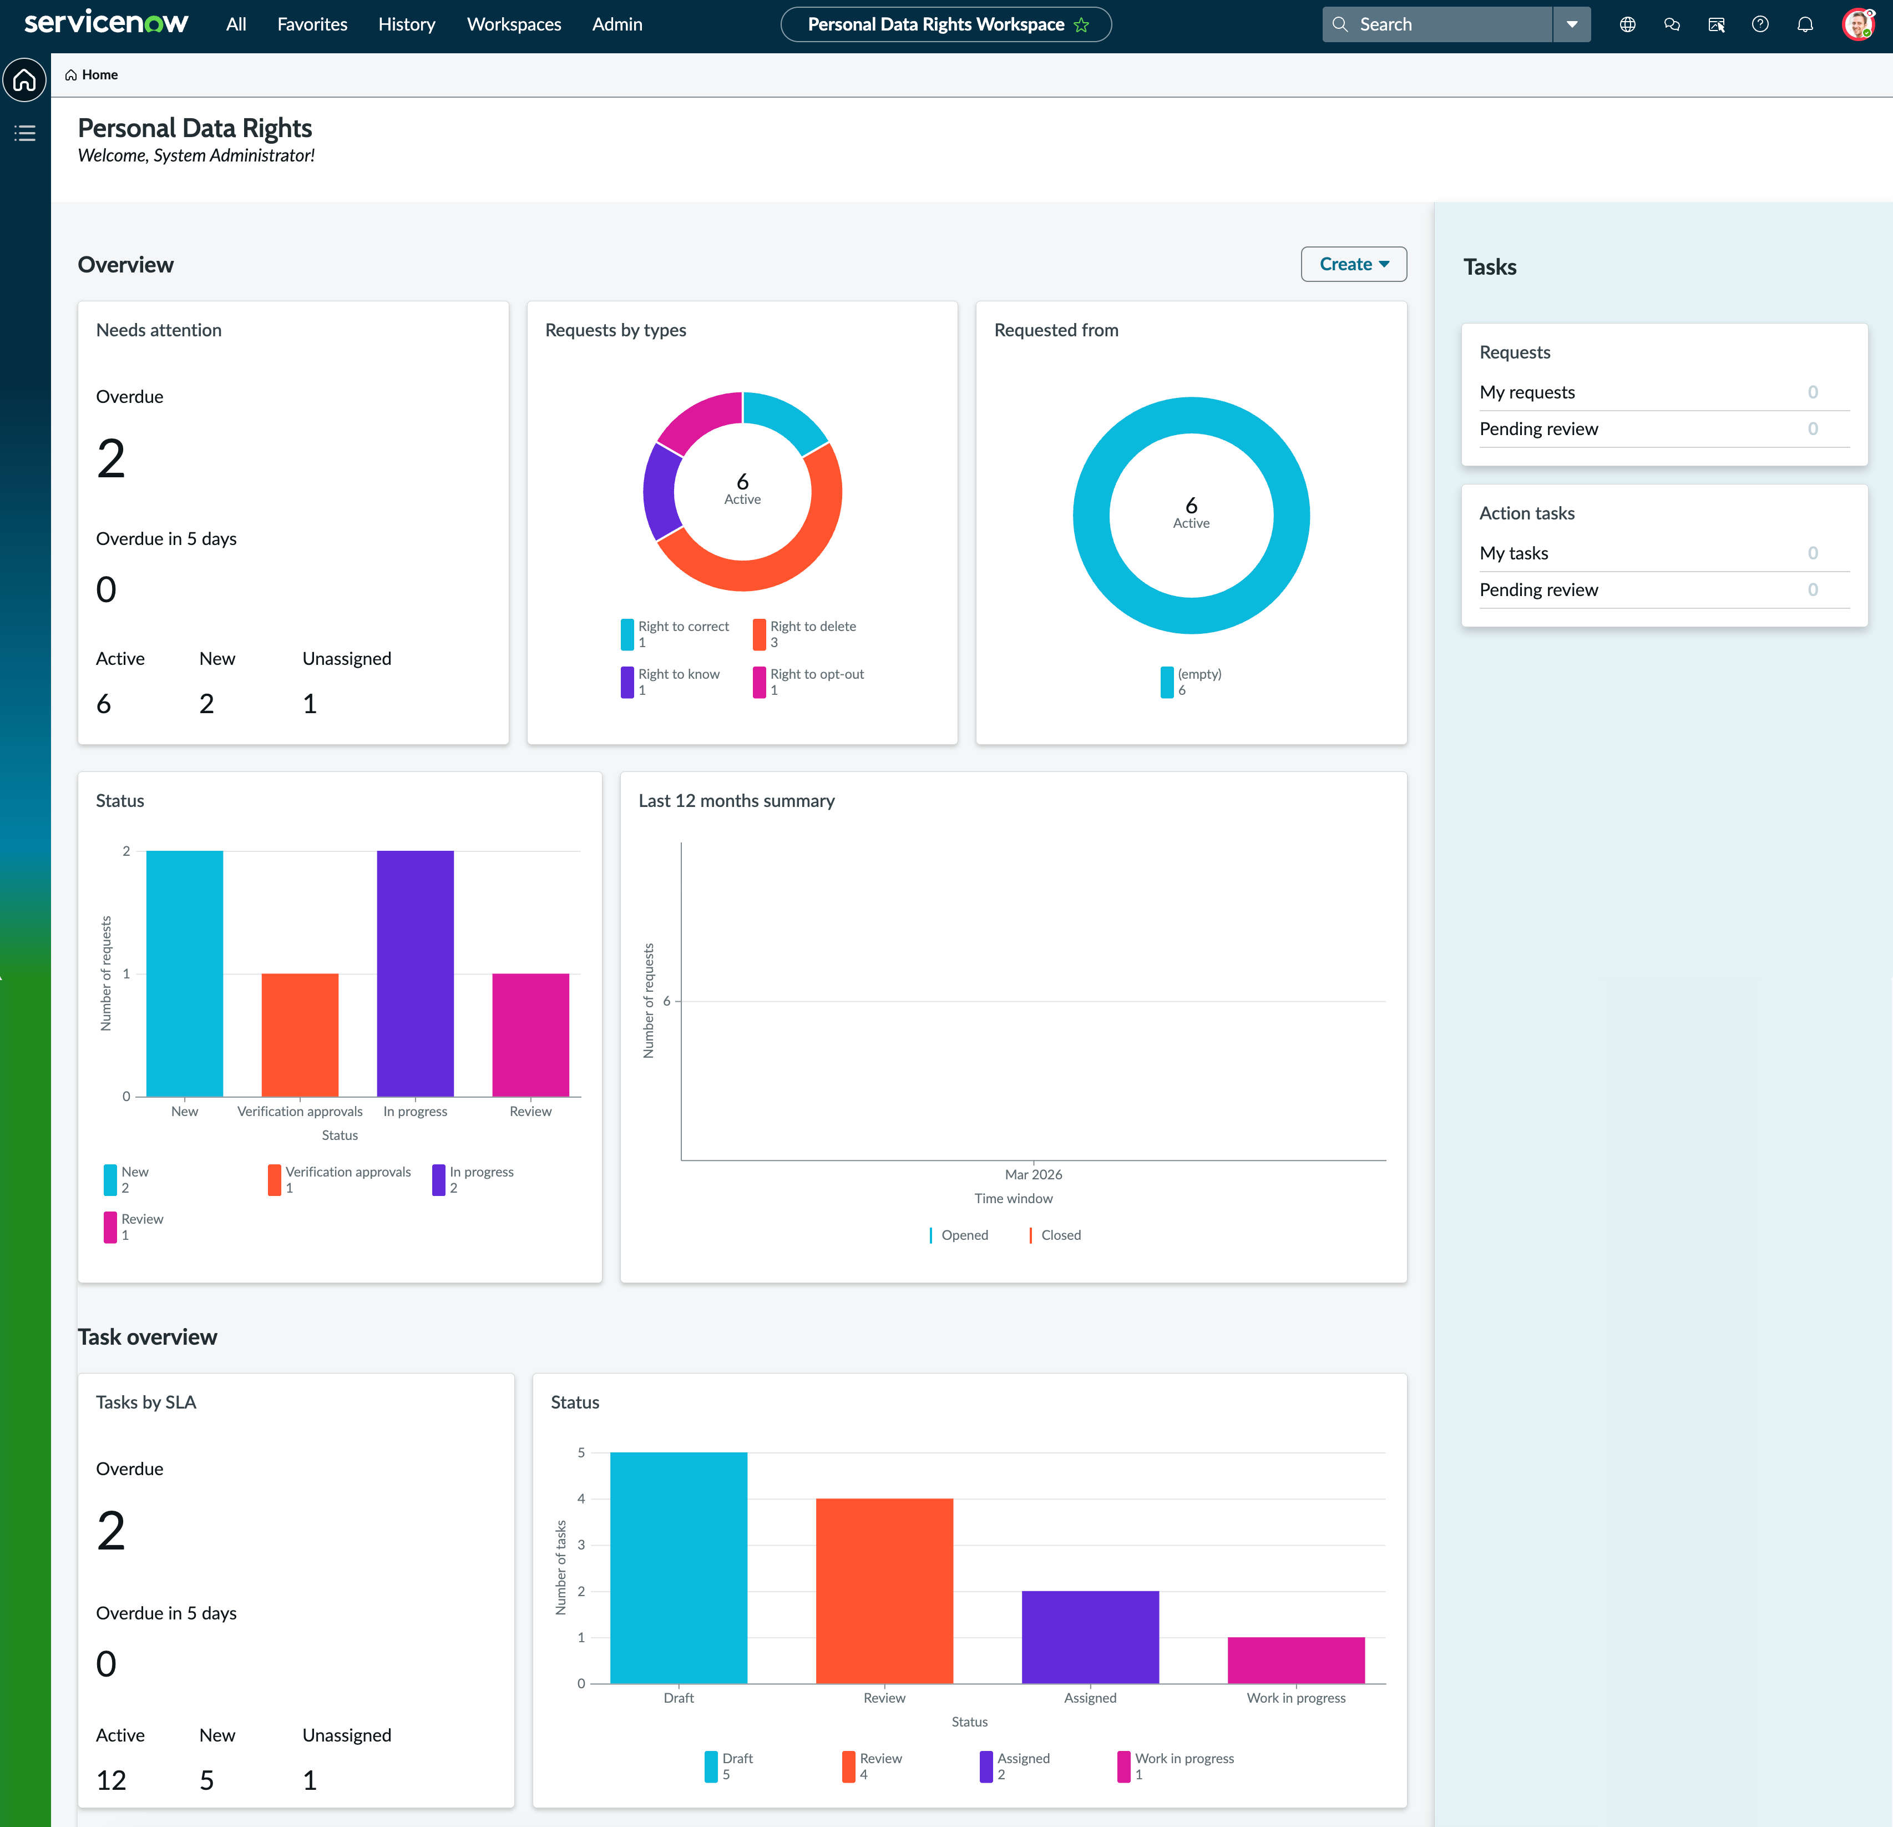Toggle the New legend entry in Status
Viewport: 1893px width, 1827px height.
126,1180
